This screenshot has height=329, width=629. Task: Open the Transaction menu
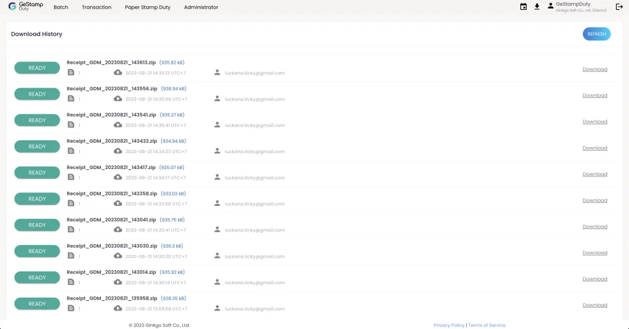point(96,7)
